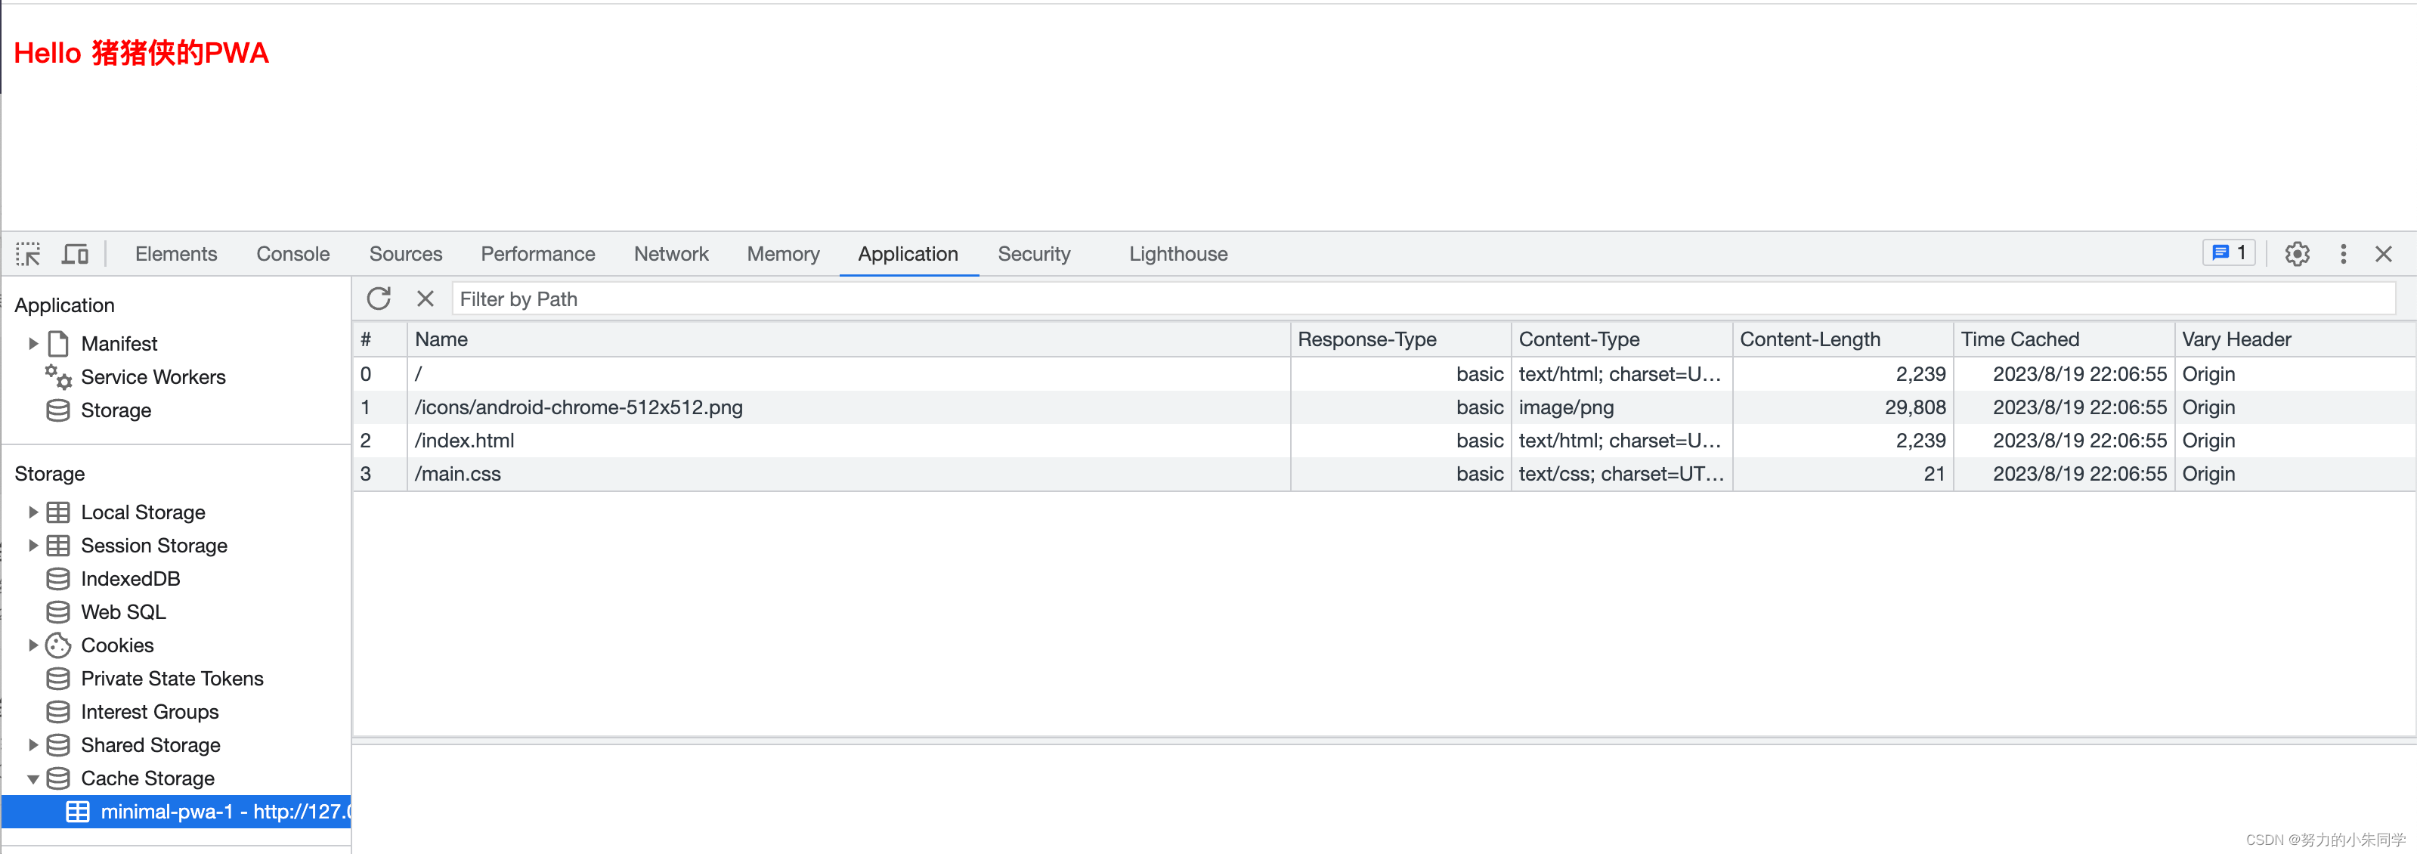The width and height of the screenshot is (2417, 854).
Task: Click the DevTools settings gear icon
Action: 2298,253
